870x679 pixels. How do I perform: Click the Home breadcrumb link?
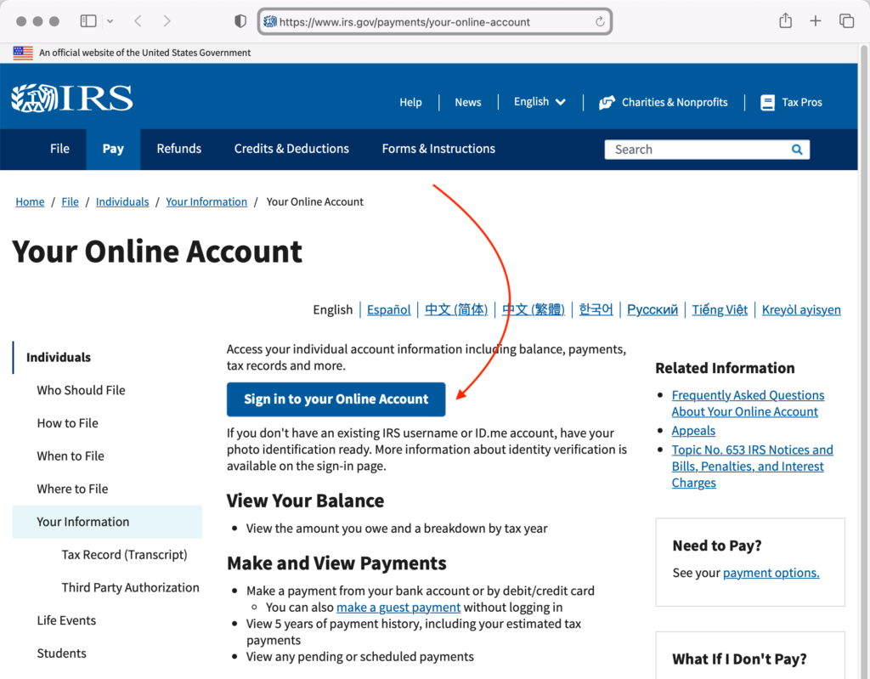coord(30,201)
